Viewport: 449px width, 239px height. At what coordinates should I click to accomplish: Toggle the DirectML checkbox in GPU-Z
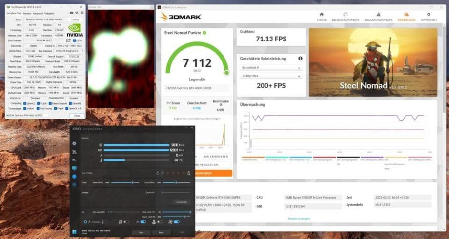pyautogui.click(x=70, y=103)
